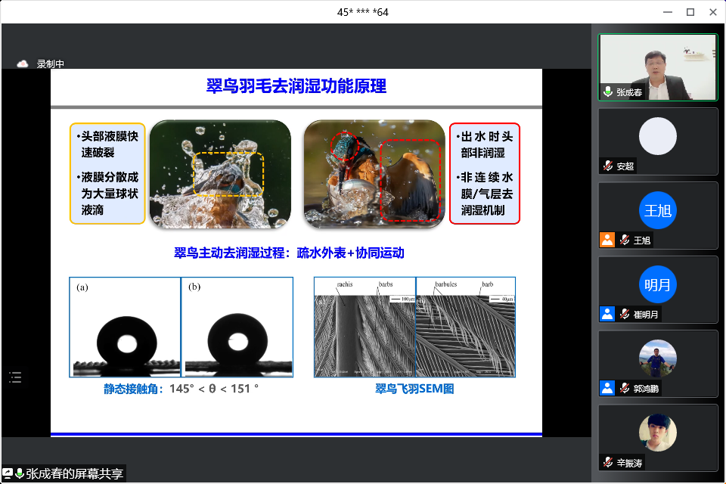The width and height of the screenshot is (726, 484).
Task: Select the blue 明月 avatar circle
Action: click(657, 284)
